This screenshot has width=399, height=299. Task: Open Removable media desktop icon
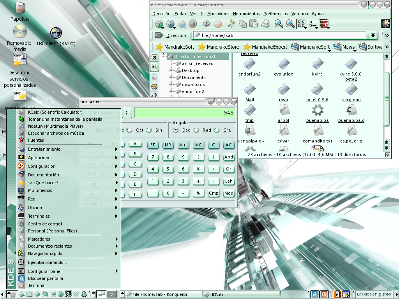click(19, 38)
